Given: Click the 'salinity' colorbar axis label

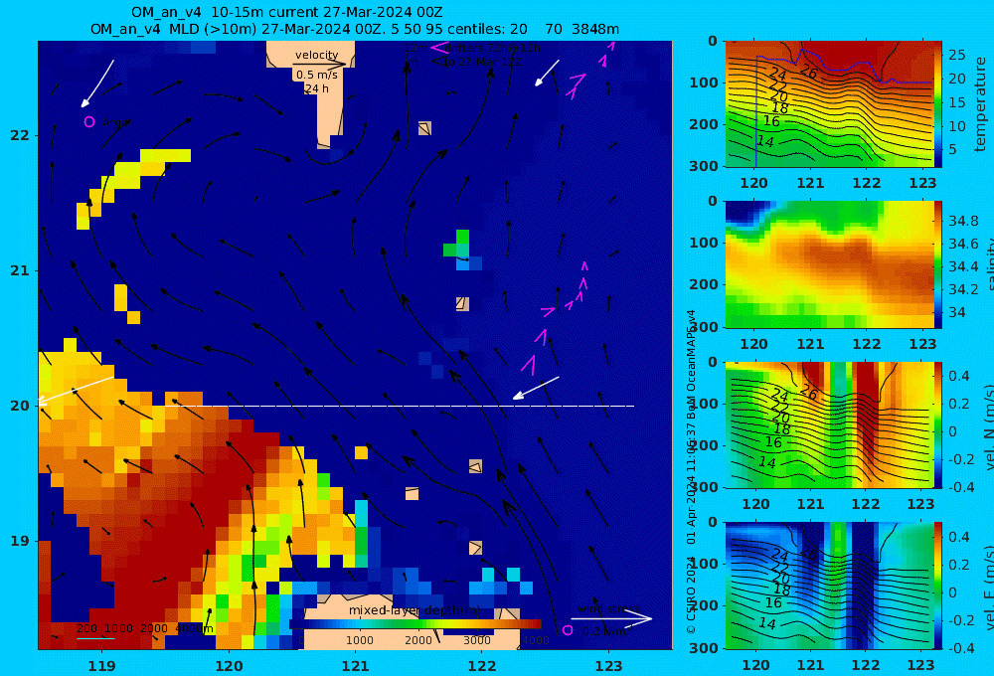Looking at the screenshot, I should 989,266.
